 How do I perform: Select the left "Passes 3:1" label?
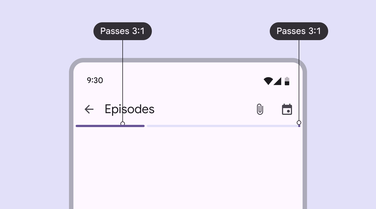click(x=123, y=31)
